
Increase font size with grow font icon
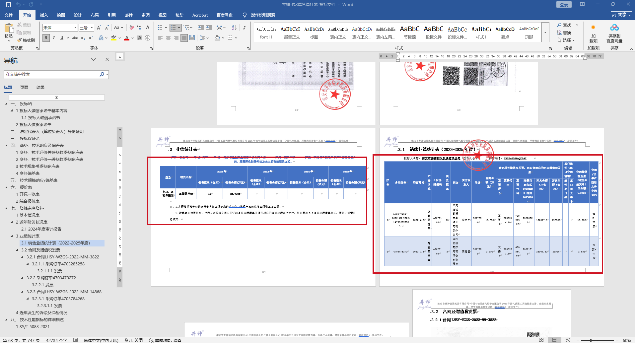click(99, 28)
